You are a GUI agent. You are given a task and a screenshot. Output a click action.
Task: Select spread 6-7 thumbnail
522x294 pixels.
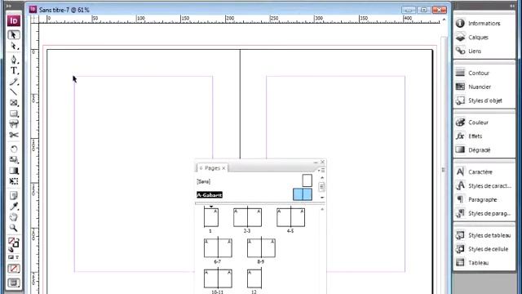(218, 247)
